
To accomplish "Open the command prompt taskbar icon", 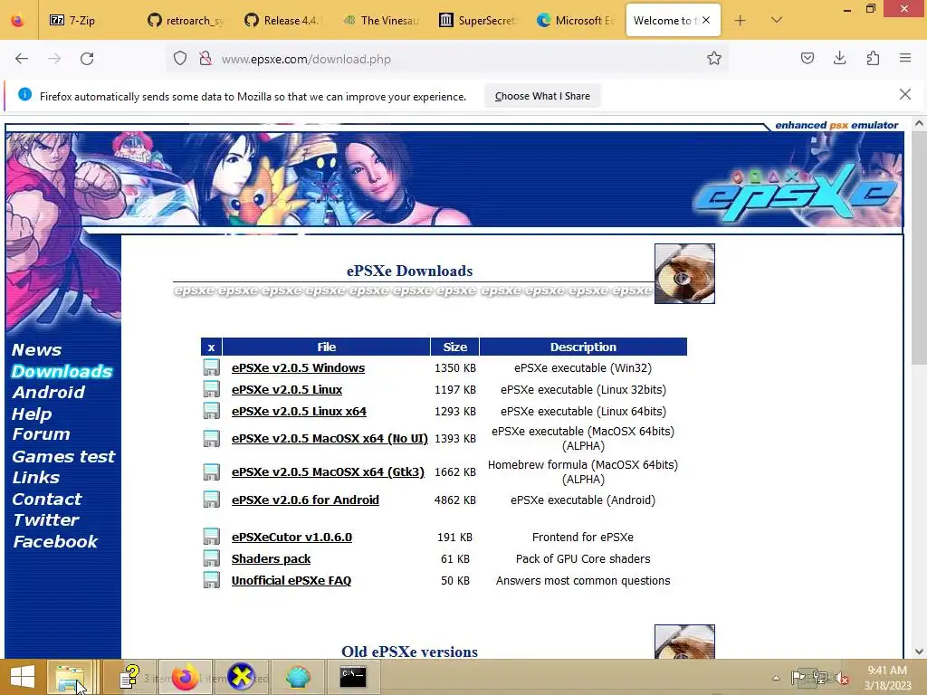I will (x=353, y=677).
